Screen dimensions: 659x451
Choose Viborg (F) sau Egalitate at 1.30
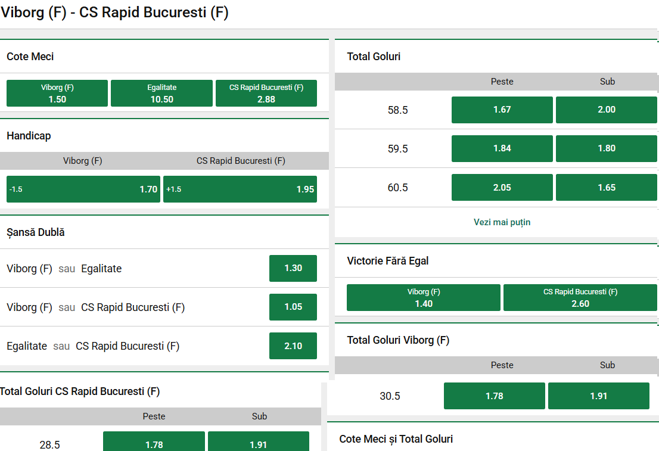(x=293, y=268)
